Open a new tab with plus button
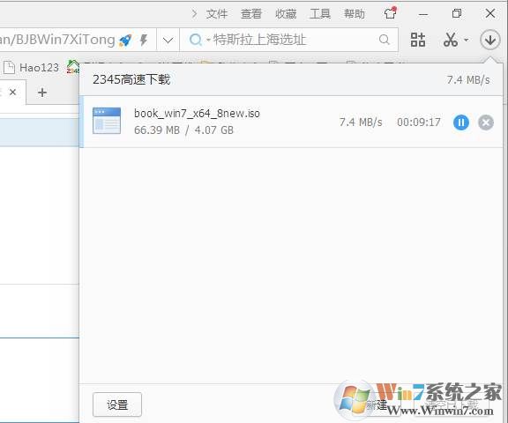 click(42, 93)
